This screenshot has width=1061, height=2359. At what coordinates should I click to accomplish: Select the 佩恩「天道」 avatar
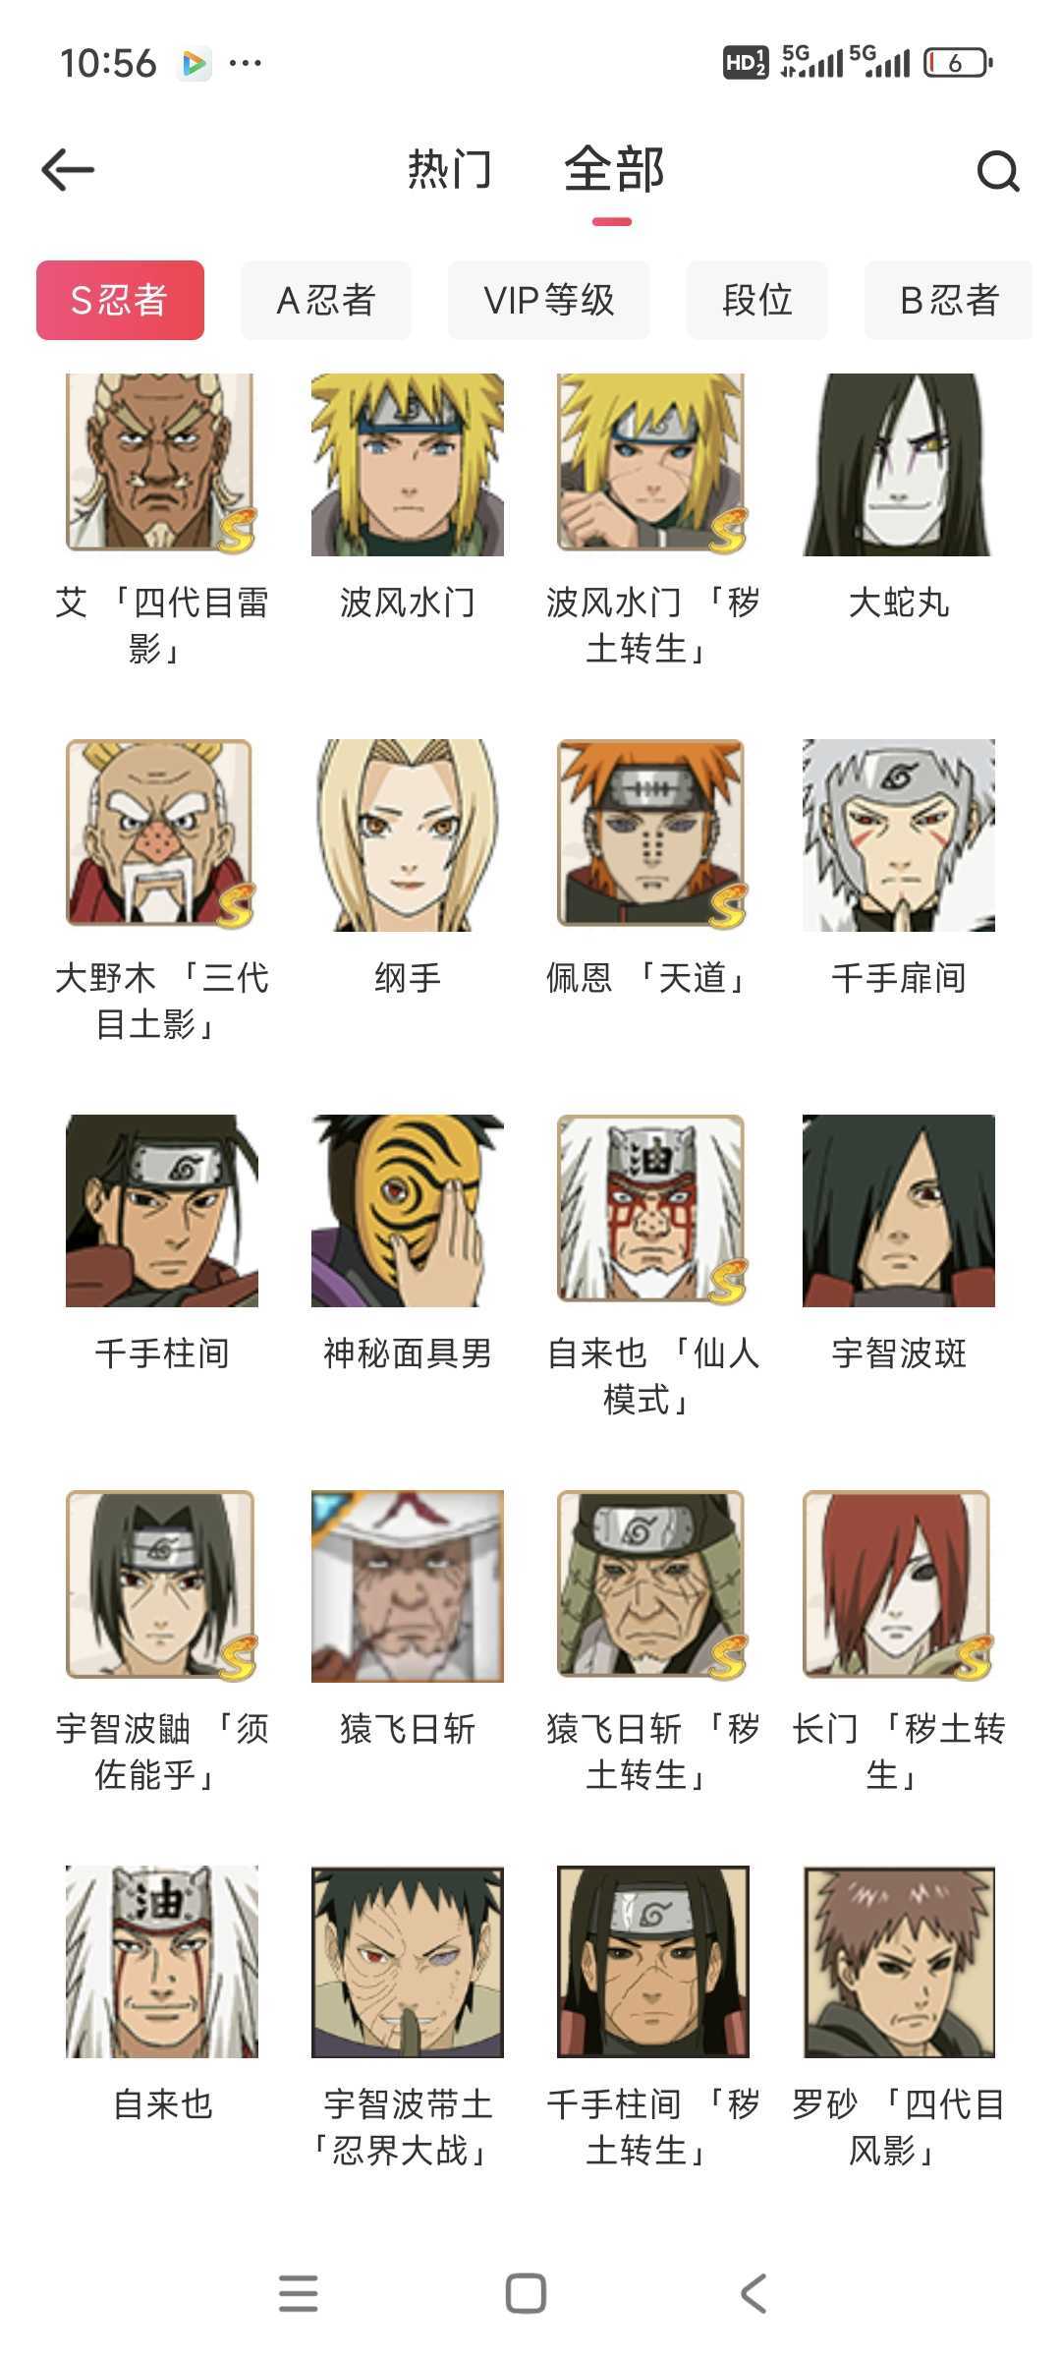(653, 835)
